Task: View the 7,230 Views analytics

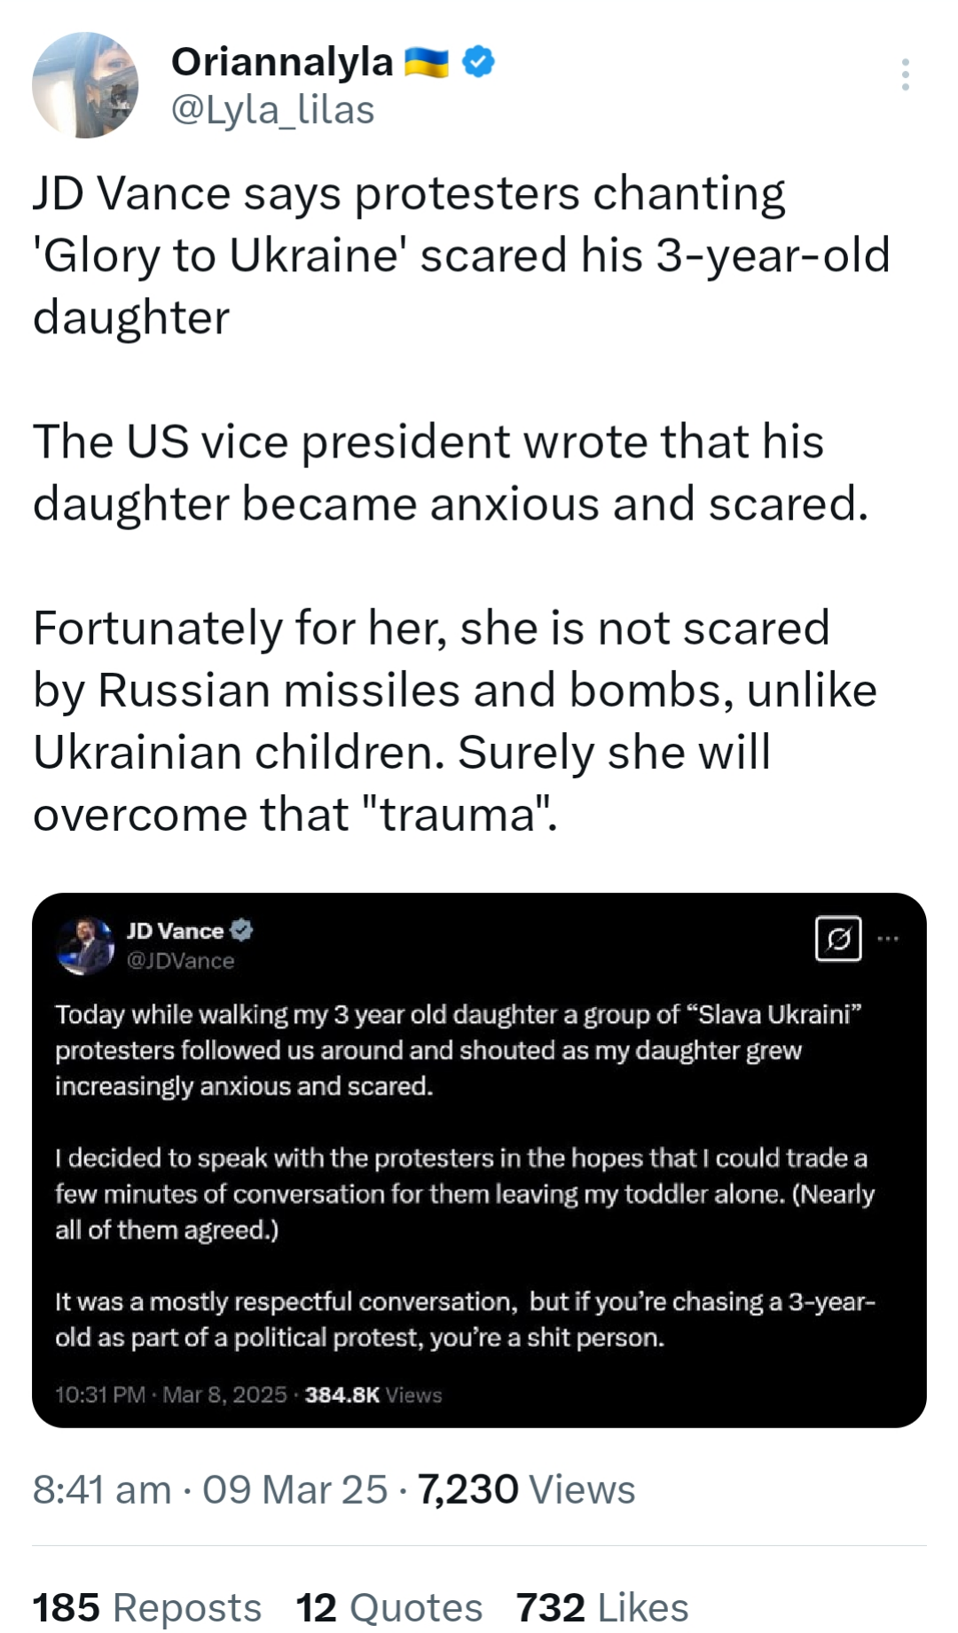Action: coord(527,1489)
